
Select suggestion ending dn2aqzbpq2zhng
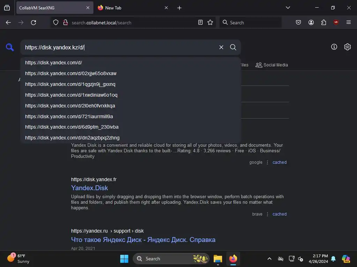(130, 138)
